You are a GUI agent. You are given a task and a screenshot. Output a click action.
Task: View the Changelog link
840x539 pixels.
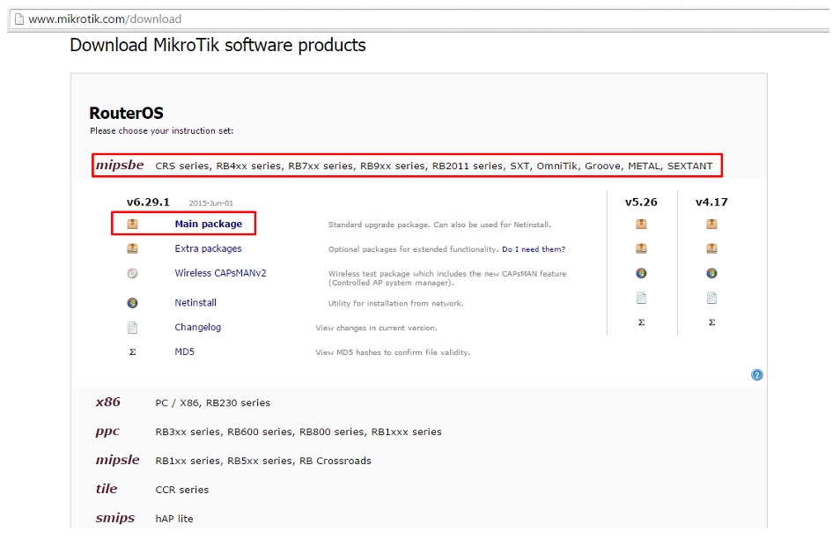[198, 328]
